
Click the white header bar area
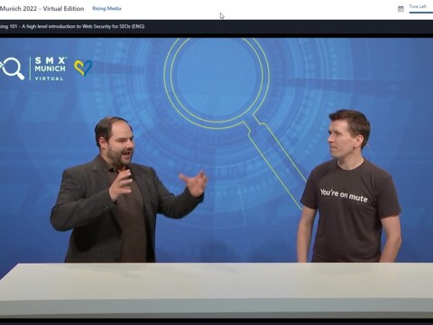tap(216, 10)
